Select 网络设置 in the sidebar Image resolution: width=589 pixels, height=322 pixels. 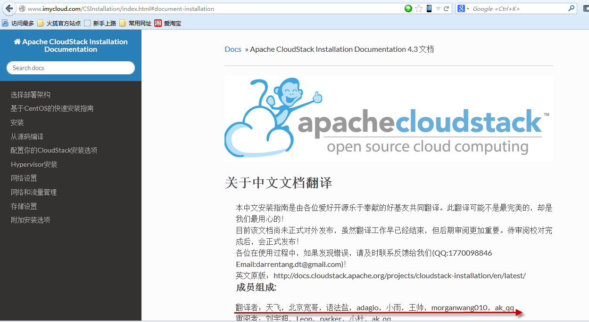click(x=24, y=178)
